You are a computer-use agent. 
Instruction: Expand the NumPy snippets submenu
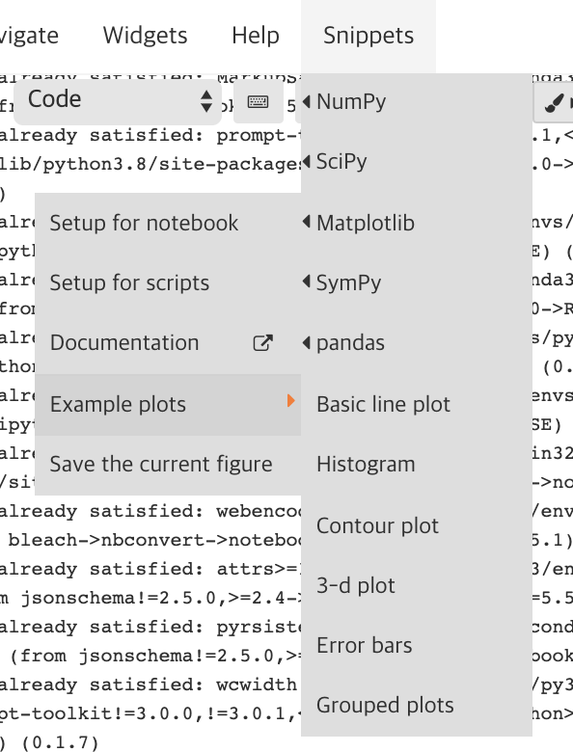[x=417, y=101]
